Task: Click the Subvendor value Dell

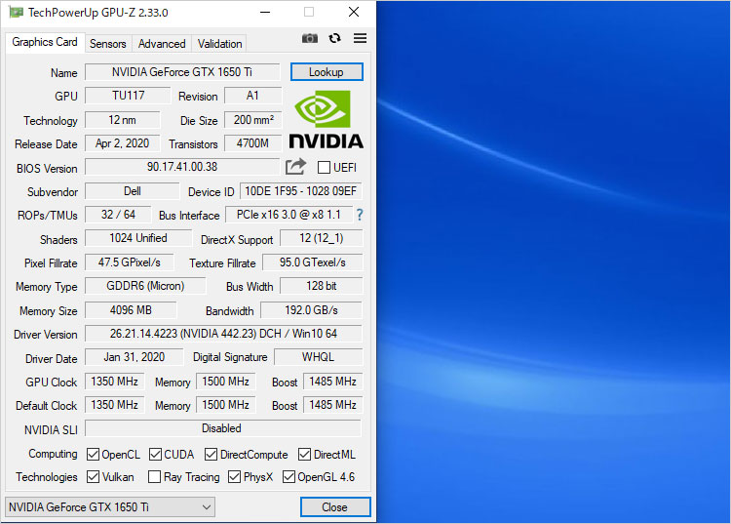Action: (x=133, y=191)
